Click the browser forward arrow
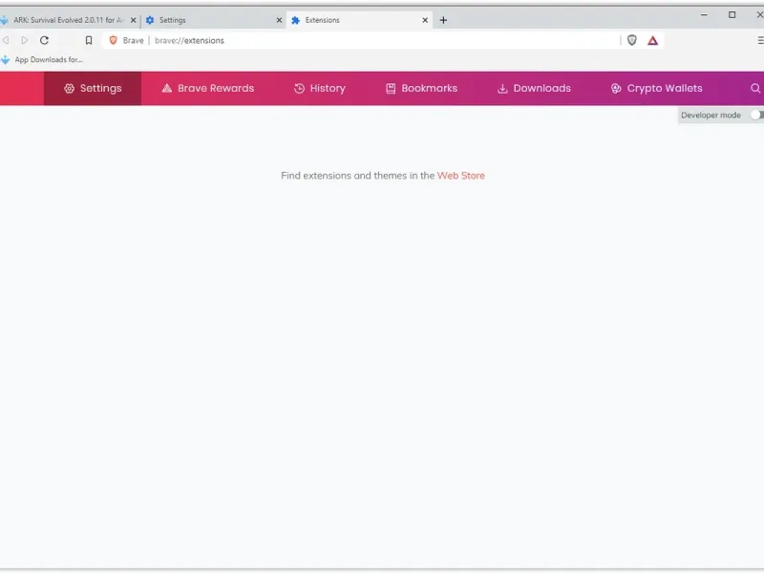 [x=25, y=40]
